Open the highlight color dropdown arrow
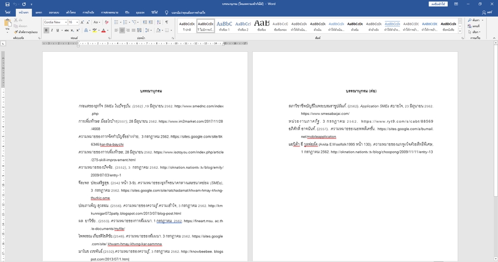The image size is (498, 262). (99, 31)
